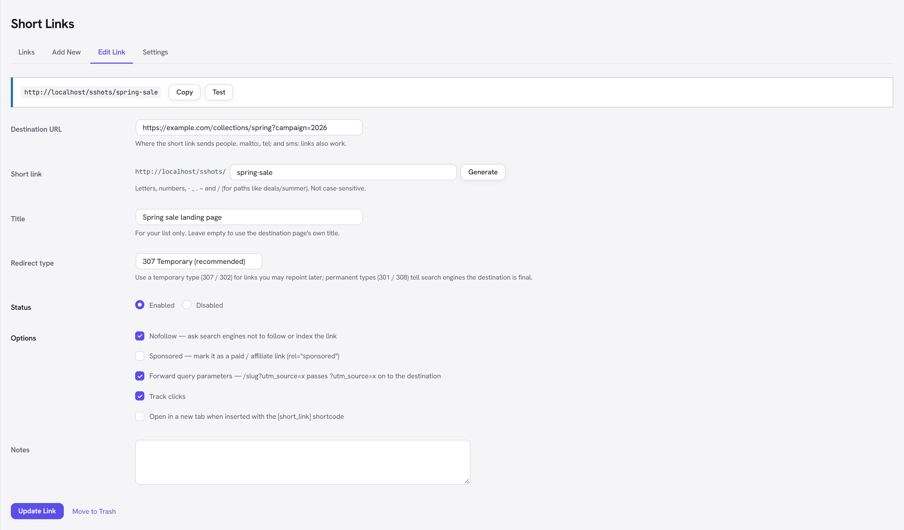Click the spring-sale slug input
This screenshot has height=530, width=904.
pos(343,172)
